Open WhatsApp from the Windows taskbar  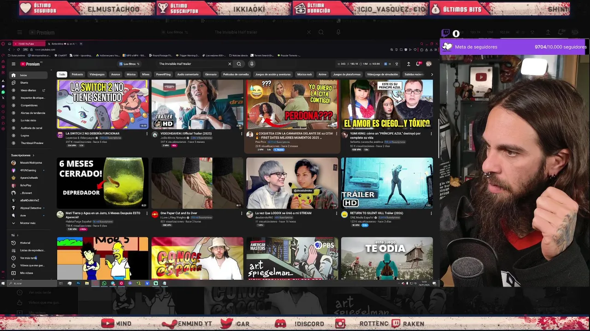click(x=104, y=283)
